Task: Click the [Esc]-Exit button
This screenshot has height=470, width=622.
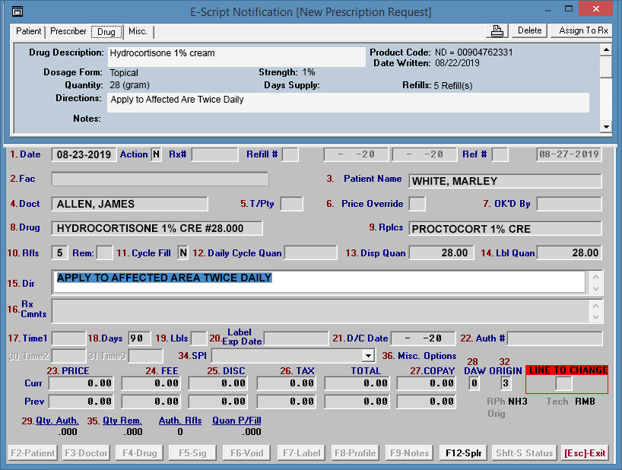Action: (x=585, y=453)
